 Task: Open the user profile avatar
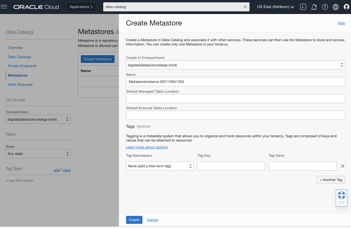tap(346, 7)
